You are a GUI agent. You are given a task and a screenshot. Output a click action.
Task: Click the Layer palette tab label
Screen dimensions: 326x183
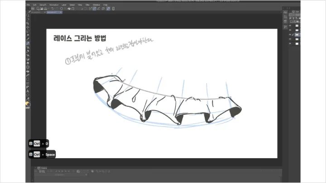click(x=296, y=12)
